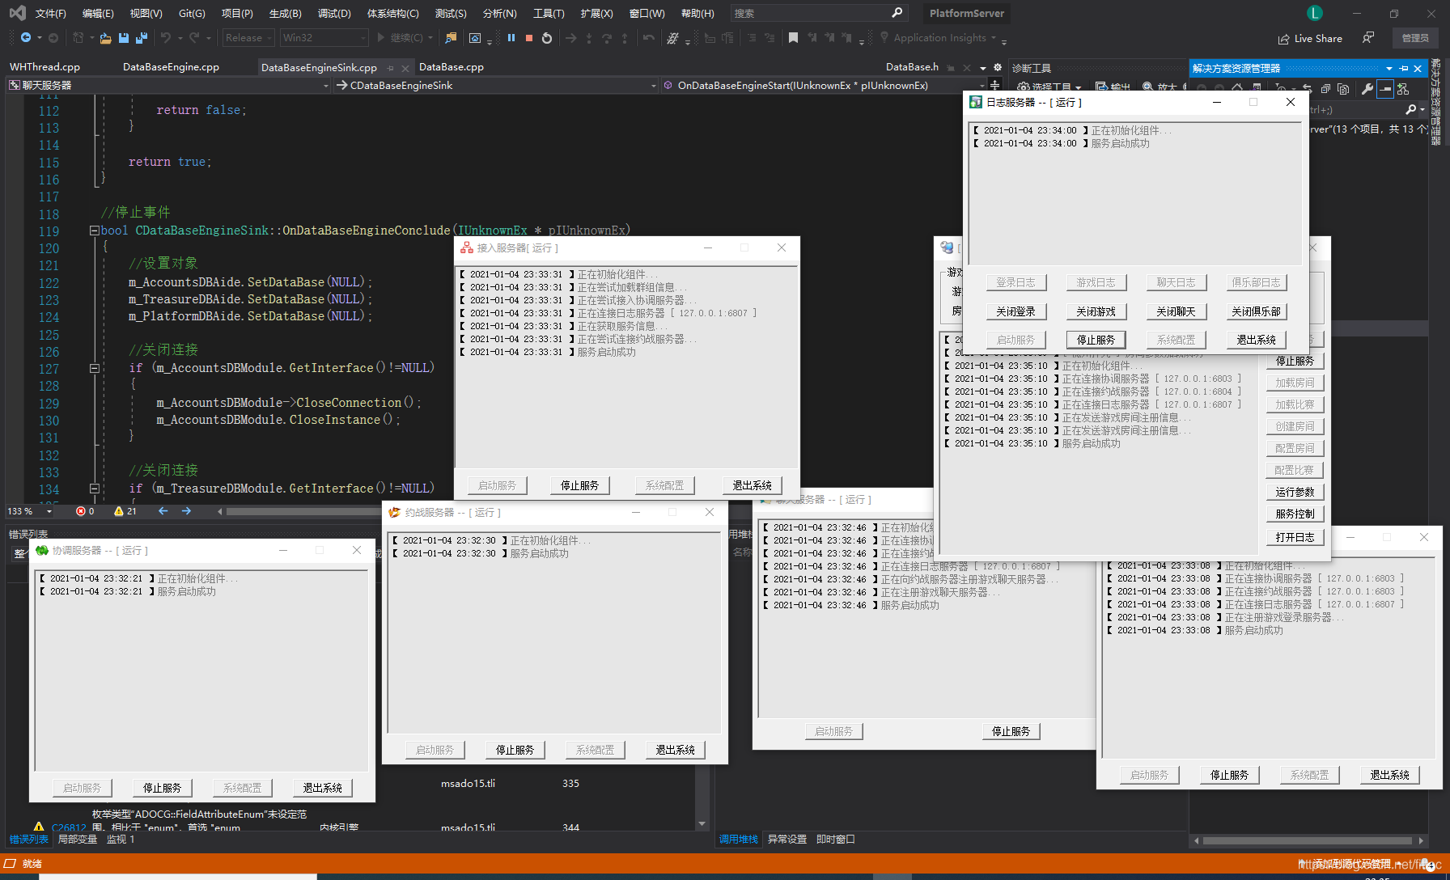Click 关闭俱乐部 in 日志服务器 window

pyautogui.click(x=1256, y=311)
